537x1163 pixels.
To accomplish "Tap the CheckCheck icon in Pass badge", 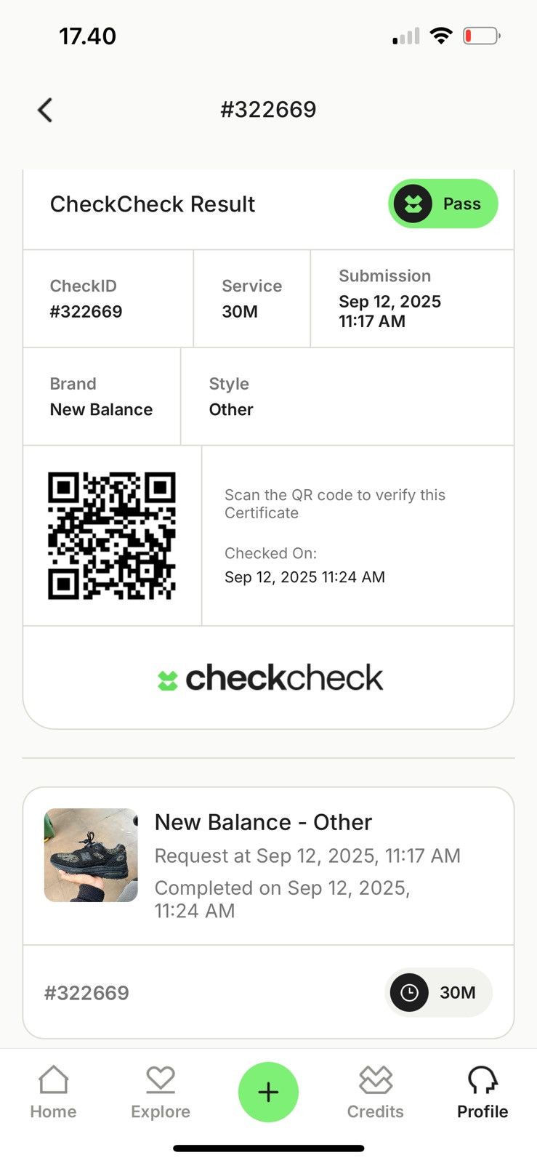I will pyautogui.click(x=413, y=204).
